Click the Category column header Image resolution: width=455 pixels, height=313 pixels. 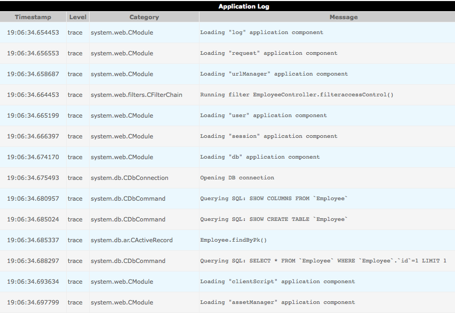(144, 17)
